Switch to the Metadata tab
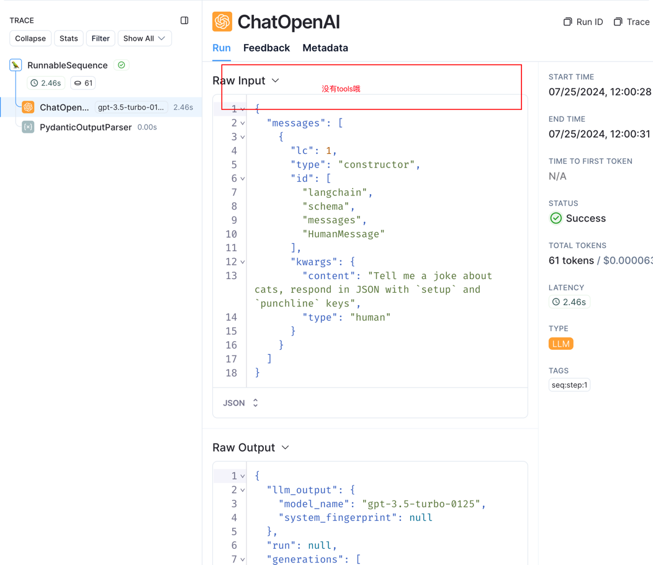The image size is (653, 565). (x=325, y=48)
